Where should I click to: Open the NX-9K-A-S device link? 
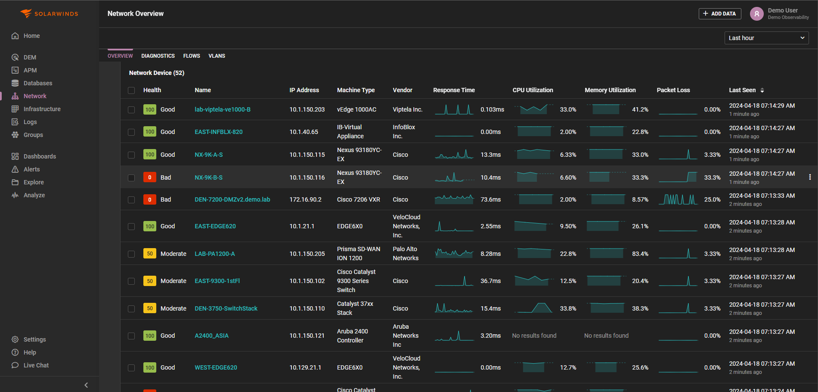pos(209,155)
